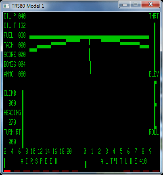Screen dimensions: 163x175
Task: Click the AIRSPEED label
Action: (x=39, y=161)
